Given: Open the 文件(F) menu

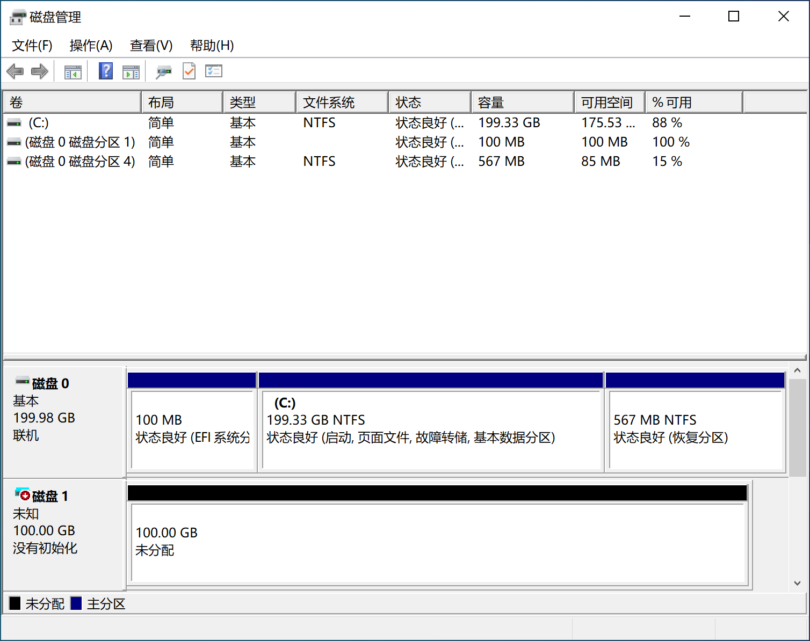Looking at the screenshot, I should [31, 46].
